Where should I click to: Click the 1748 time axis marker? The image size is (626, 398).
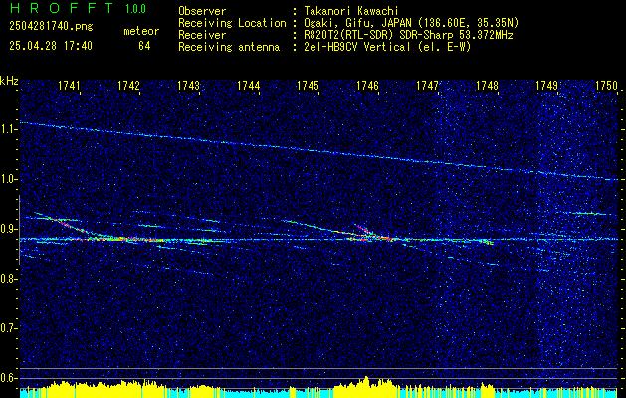pos(487,86)
